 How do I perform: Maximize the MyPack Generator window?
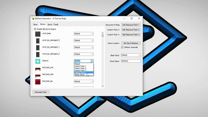click(132, 19)
